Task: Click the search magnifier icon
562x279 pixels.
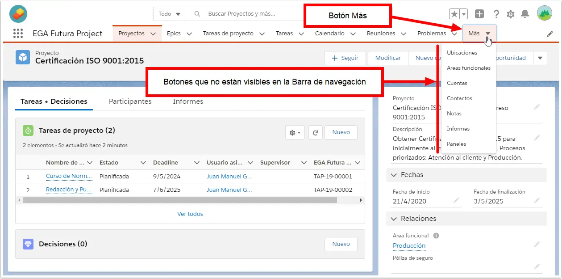Action: (x=197, y=14)
